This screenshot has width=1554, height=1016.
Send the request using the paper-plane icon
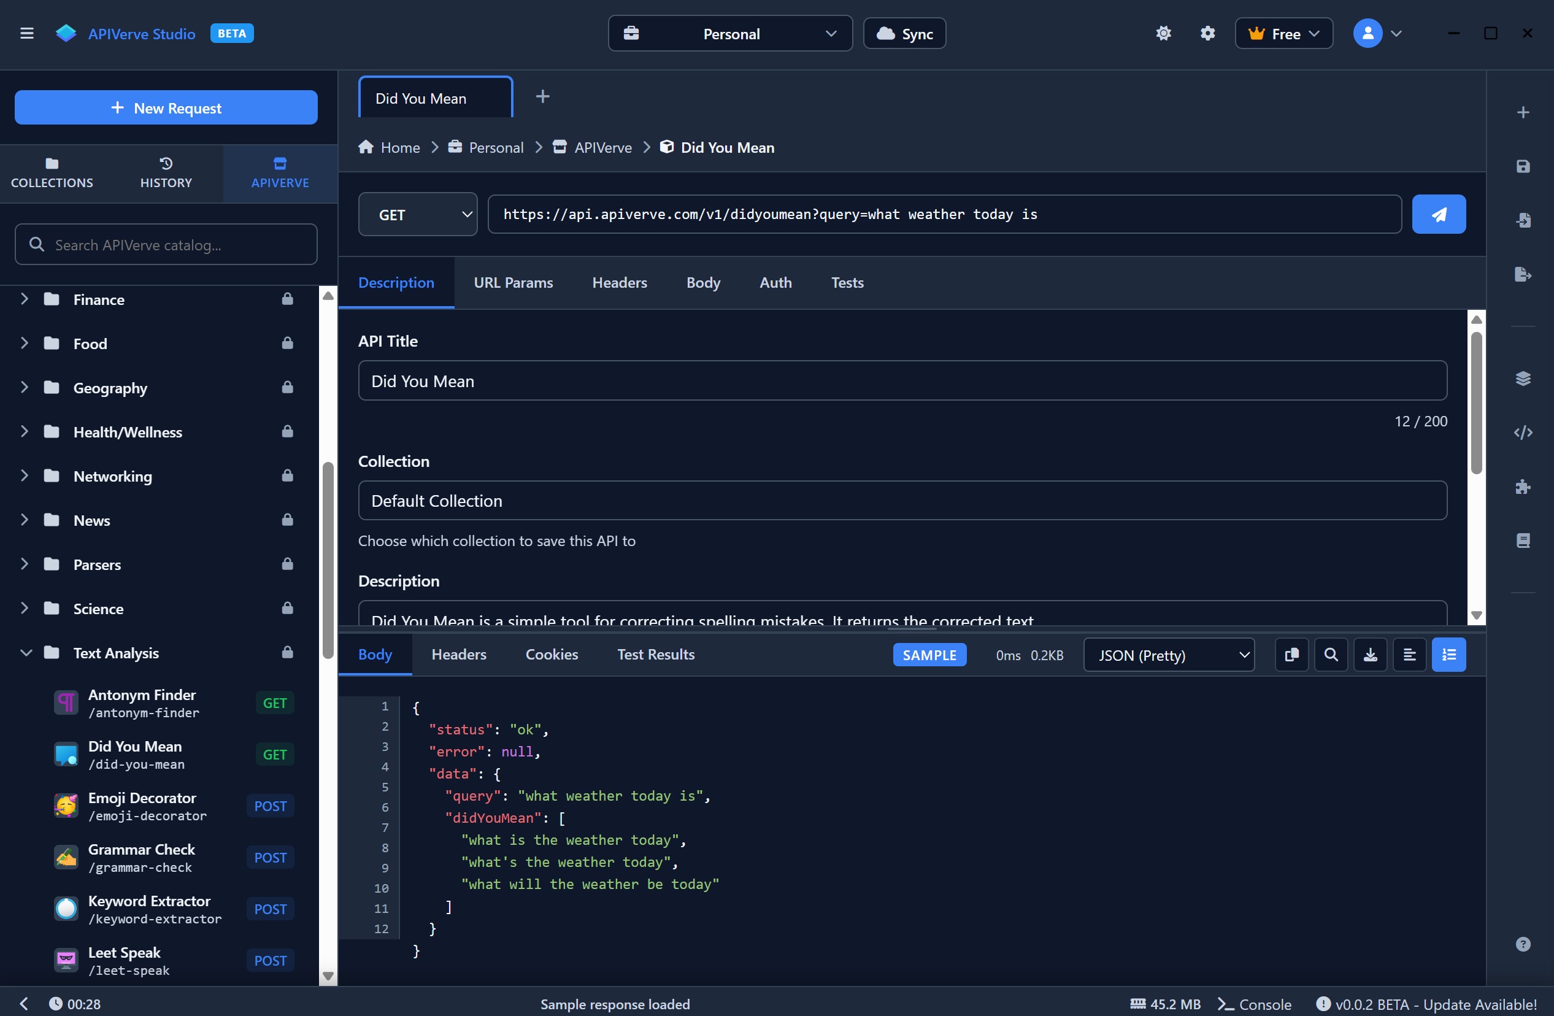pos(1439,214)
